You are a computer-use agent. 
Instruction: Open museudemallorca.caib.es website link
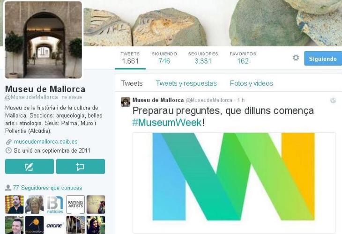(45, 142)
